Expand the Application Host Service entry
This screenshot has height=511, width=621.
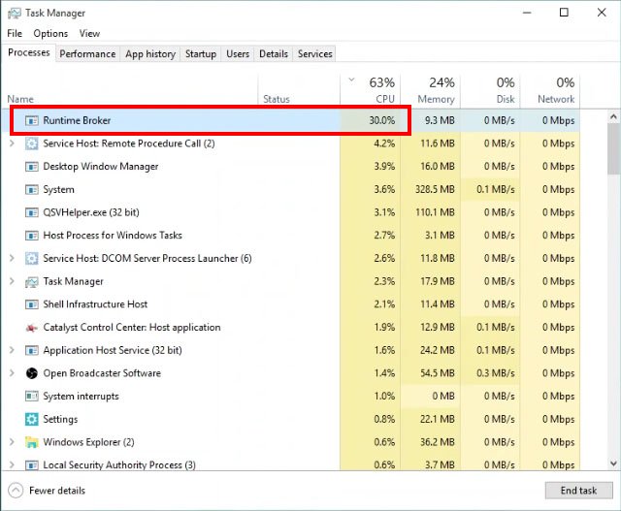12,350
